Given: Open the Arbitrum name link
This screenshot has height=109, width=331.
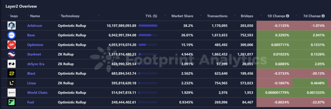Looking at the screenshot, I should coord(35,26).
